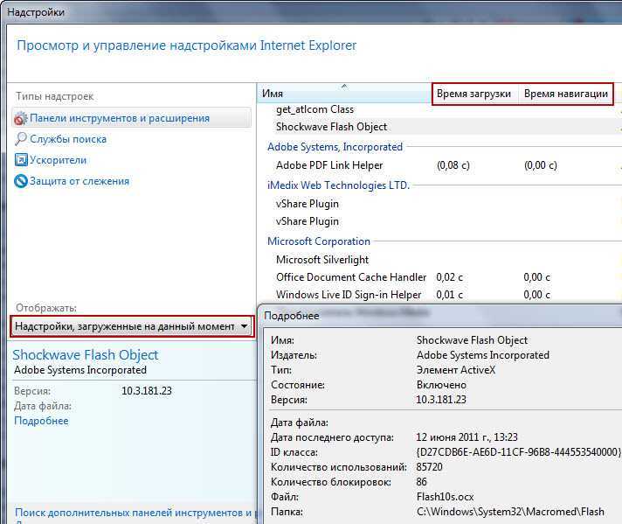This screenshot has width=622, height=524.
Task: Open the Отображать dropdown list
Action: [x=244, y=326]
